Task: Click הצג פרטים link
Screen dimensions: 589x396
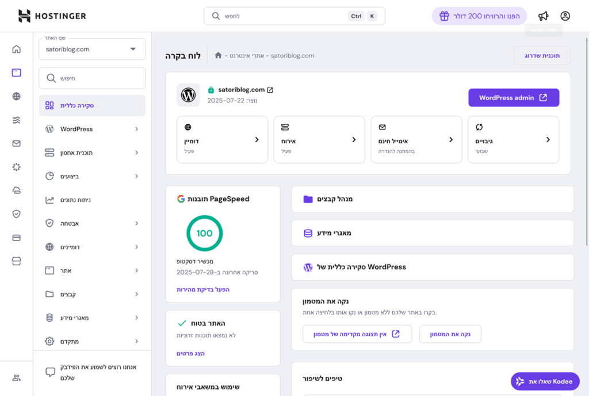Action: coord(190,353)
